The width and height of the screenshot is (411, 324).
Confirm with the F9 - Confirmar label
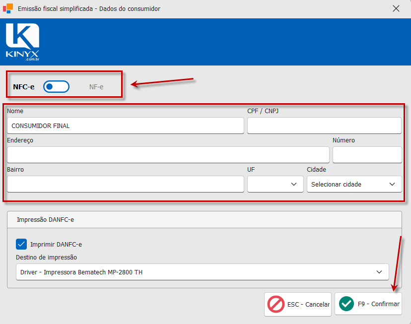pos(379,304)
